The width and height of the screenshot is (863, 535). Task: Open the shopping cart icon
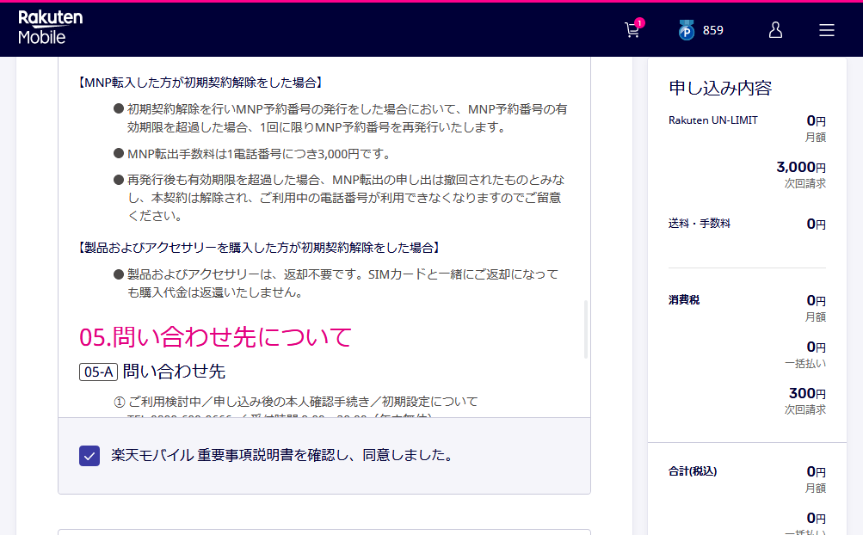click(632, 30)
